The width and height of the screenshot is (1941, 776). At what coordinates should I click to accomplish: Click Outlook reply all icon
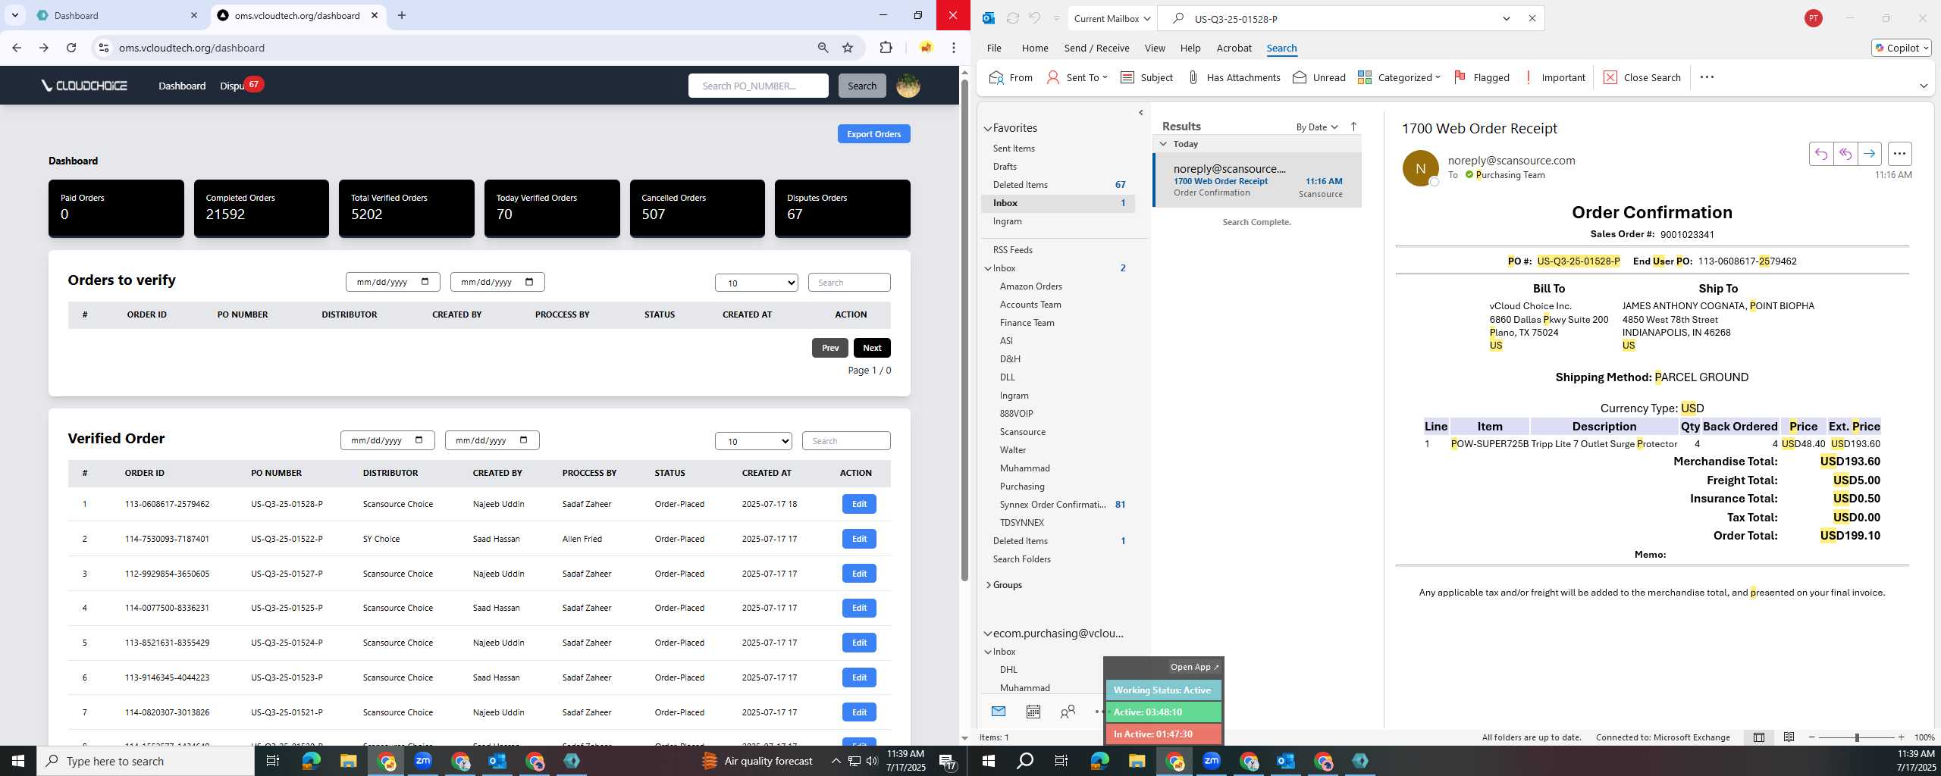tap(1845, 154)
